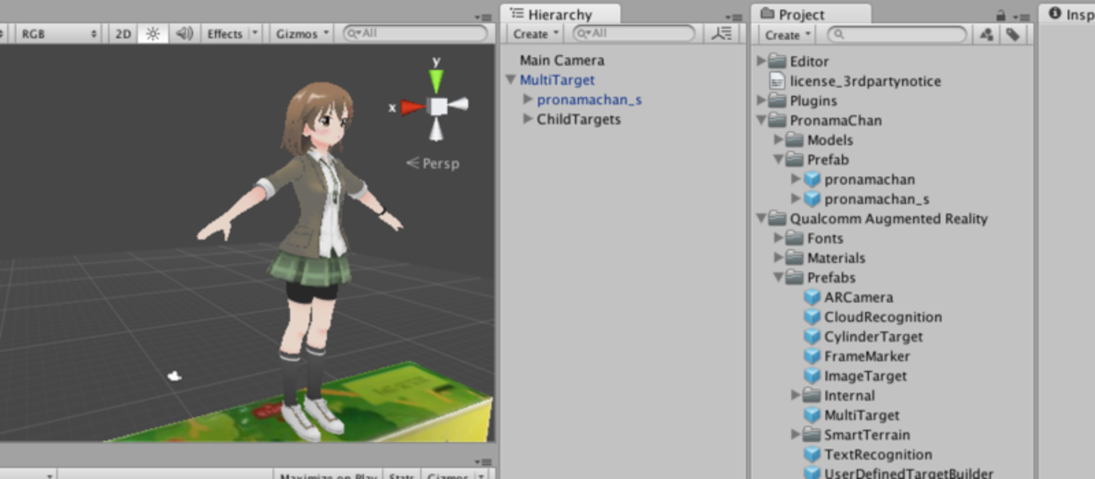This screenshot has width=1095, height=479.
Task: Expand the Internal folder
Action: point(795,396)
